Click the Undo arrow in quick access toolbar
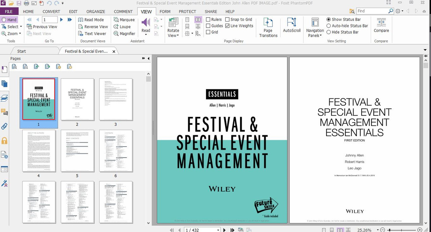Viewport: 431px width, 232px height. point(49,3)
